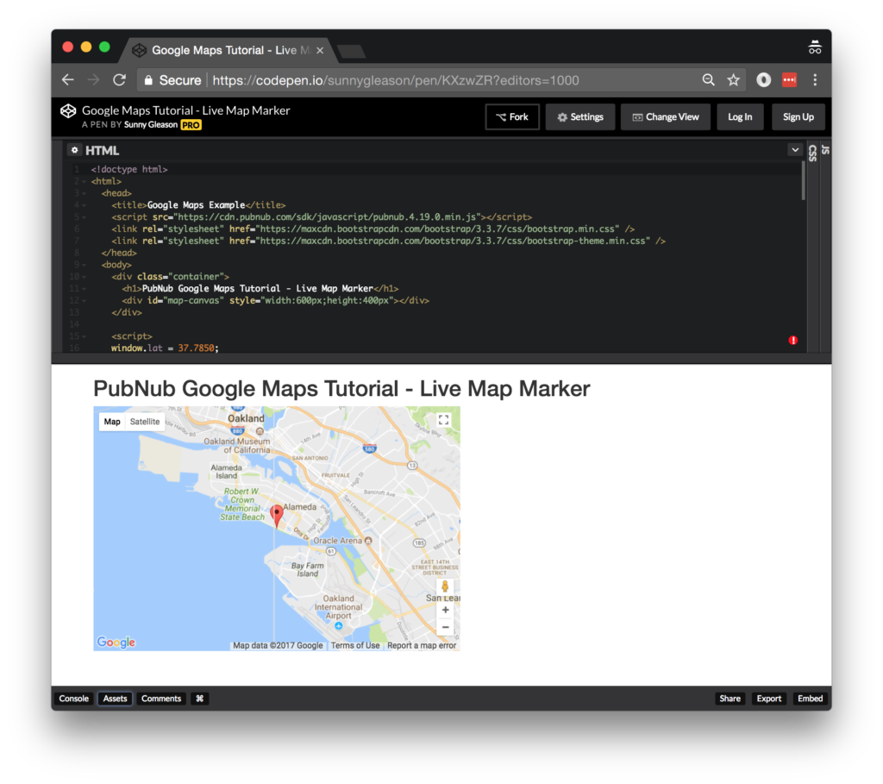Viewport: 883px width, 784px height.
Task: Open a new browser tab
Action: [352, 51]
